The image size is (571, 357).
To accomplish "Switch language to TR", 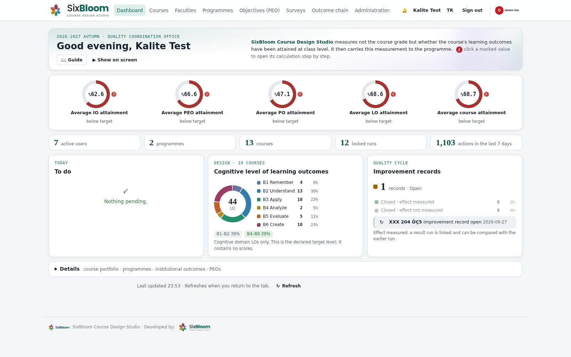I will [450, 10].
